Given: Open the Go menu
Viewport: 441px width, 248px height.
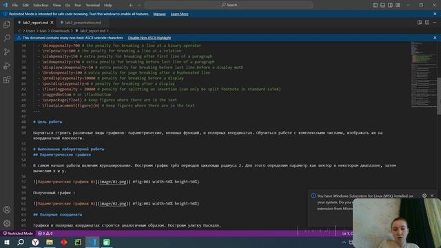Looking at the screenshot, I should tap(68, 5).
